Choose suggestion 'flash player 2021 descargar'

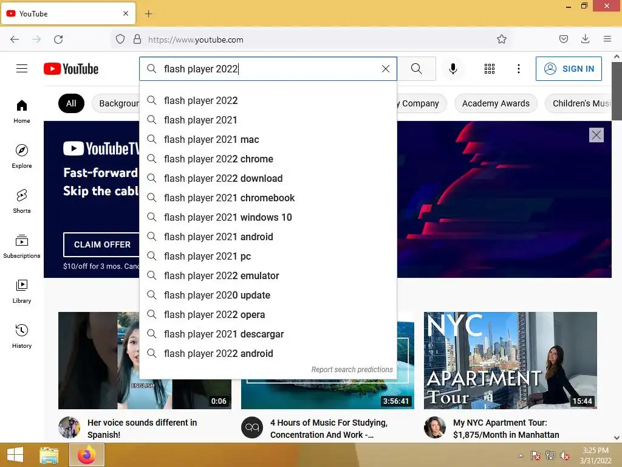[268, 334]
